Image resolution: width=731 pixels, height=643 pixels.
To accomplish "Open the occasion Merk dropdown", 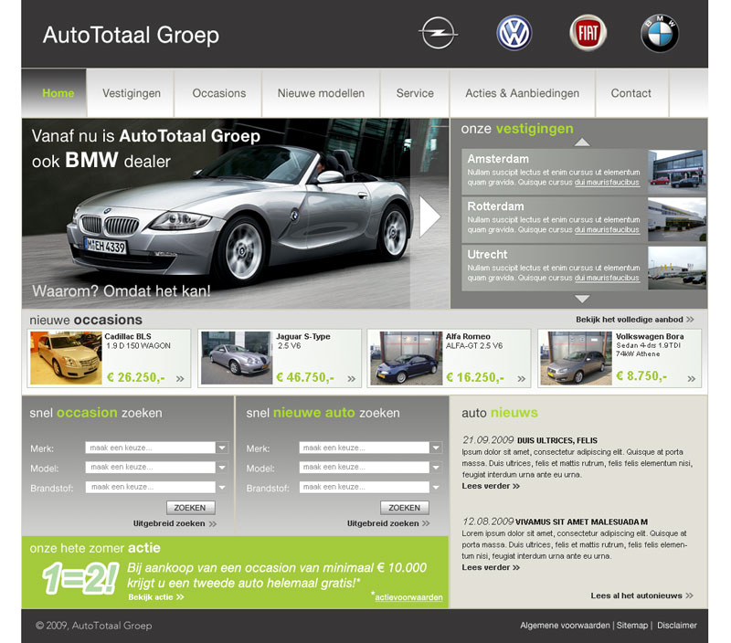I will click(x=222, y=448).
